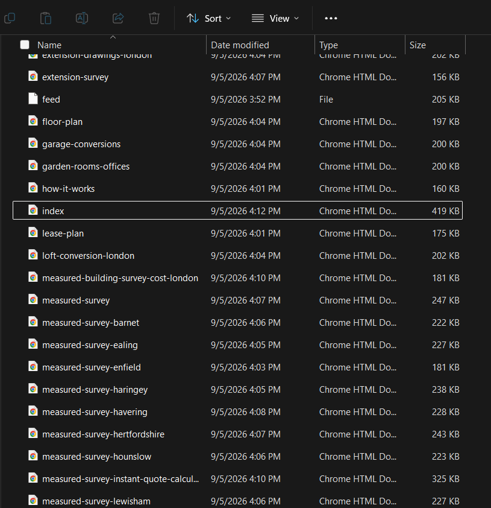This screenshot has height=508, width=491.
Task: Click the Chrome icon of measured-survey-ealing
Action: coord(33,344)
